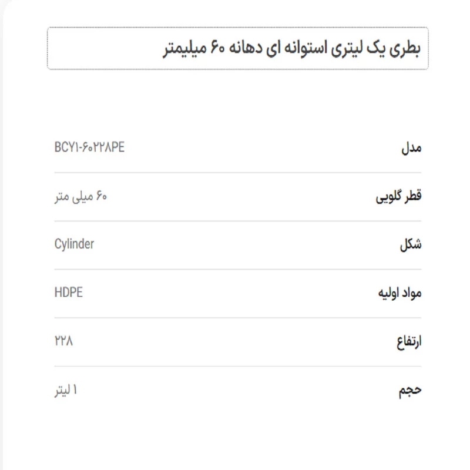The image size is (470, 470).
Task: Click the شکل label
Action: pos(411,244)
